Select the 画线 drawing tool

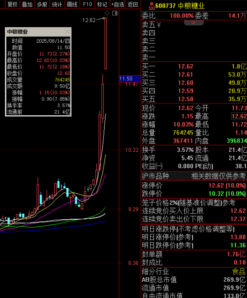pos(72,4)
